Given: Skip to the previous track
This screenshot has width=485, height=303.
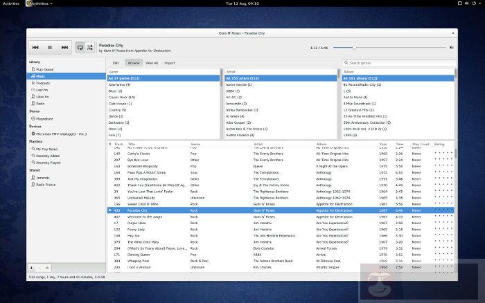Looking at the screenshot, I should [35, 48].
